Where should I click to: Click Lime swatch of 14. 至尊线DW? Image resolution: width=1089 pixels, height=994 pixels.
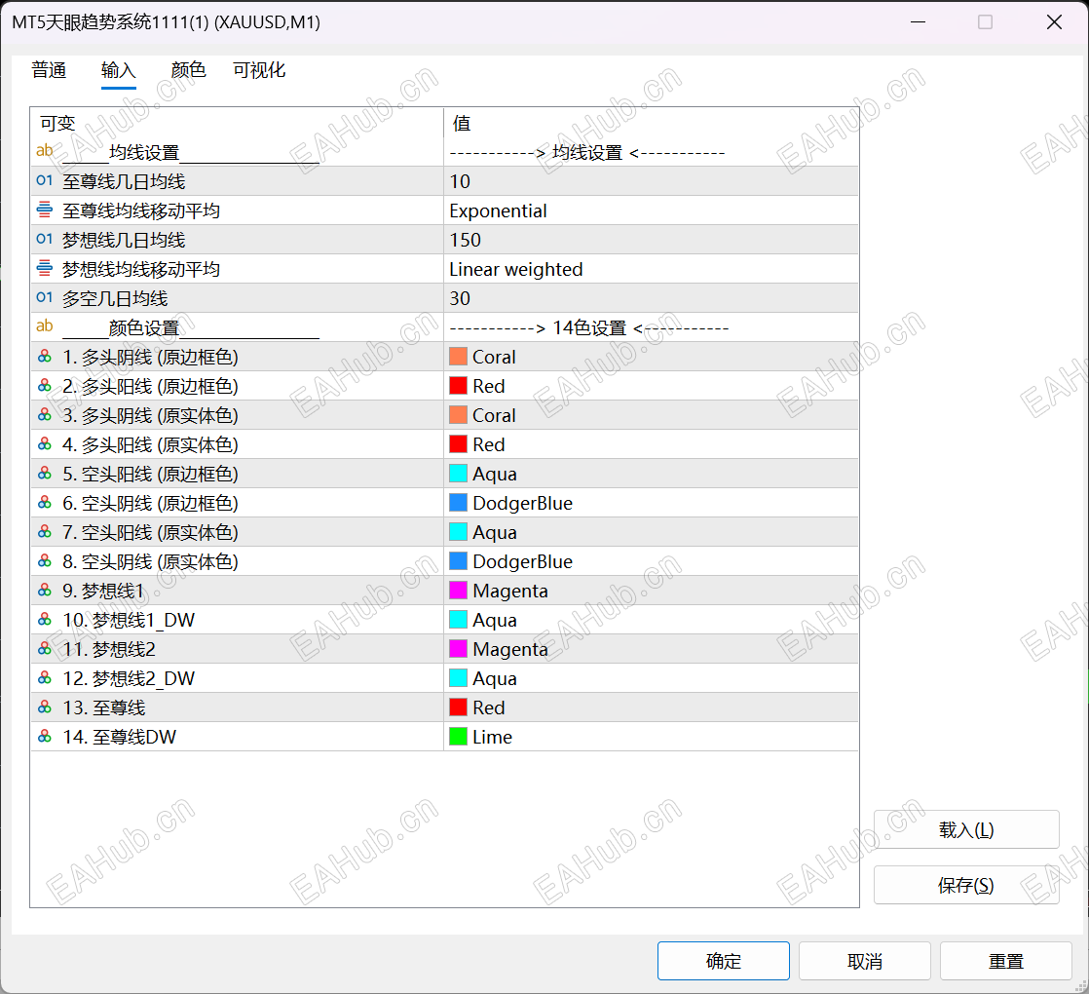click(459, 737)
